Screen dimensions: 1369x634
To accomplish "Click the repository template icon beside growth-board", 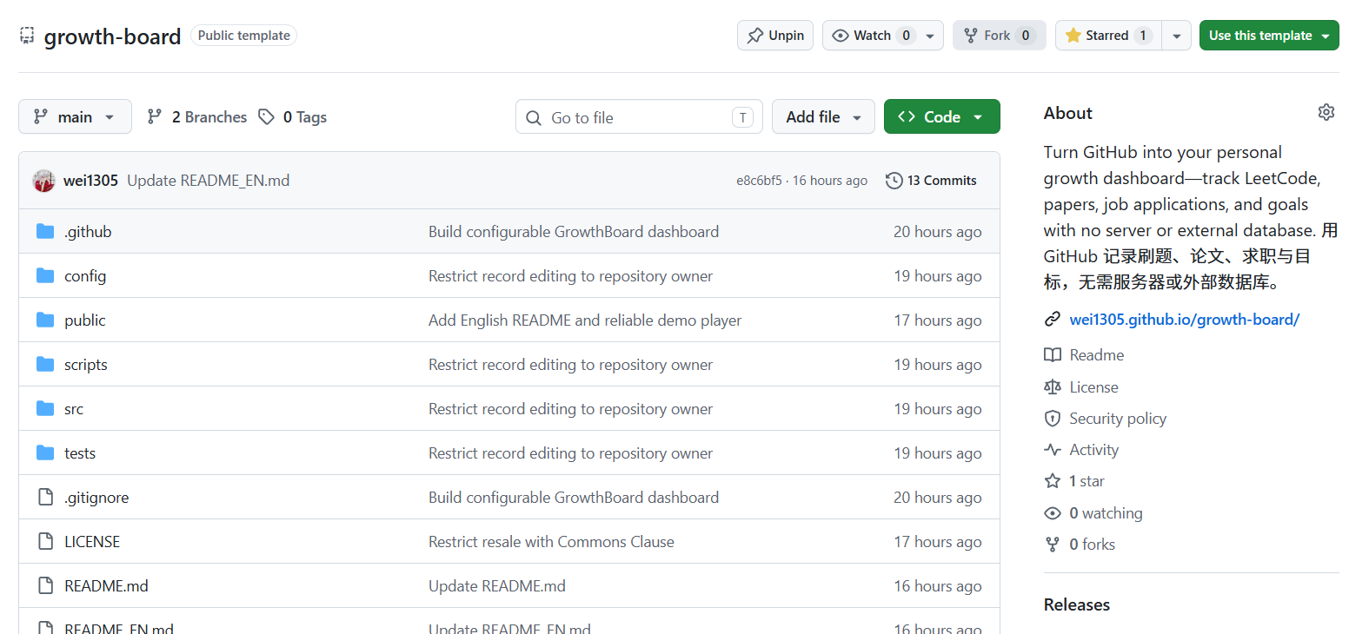I will click(27, 36).
